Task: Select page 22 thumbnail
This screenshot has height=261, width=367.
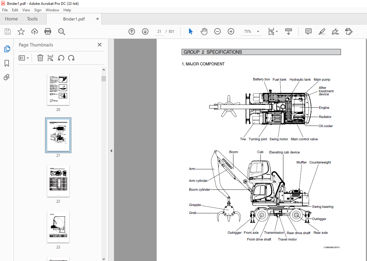Action: [x=58, y=181]
